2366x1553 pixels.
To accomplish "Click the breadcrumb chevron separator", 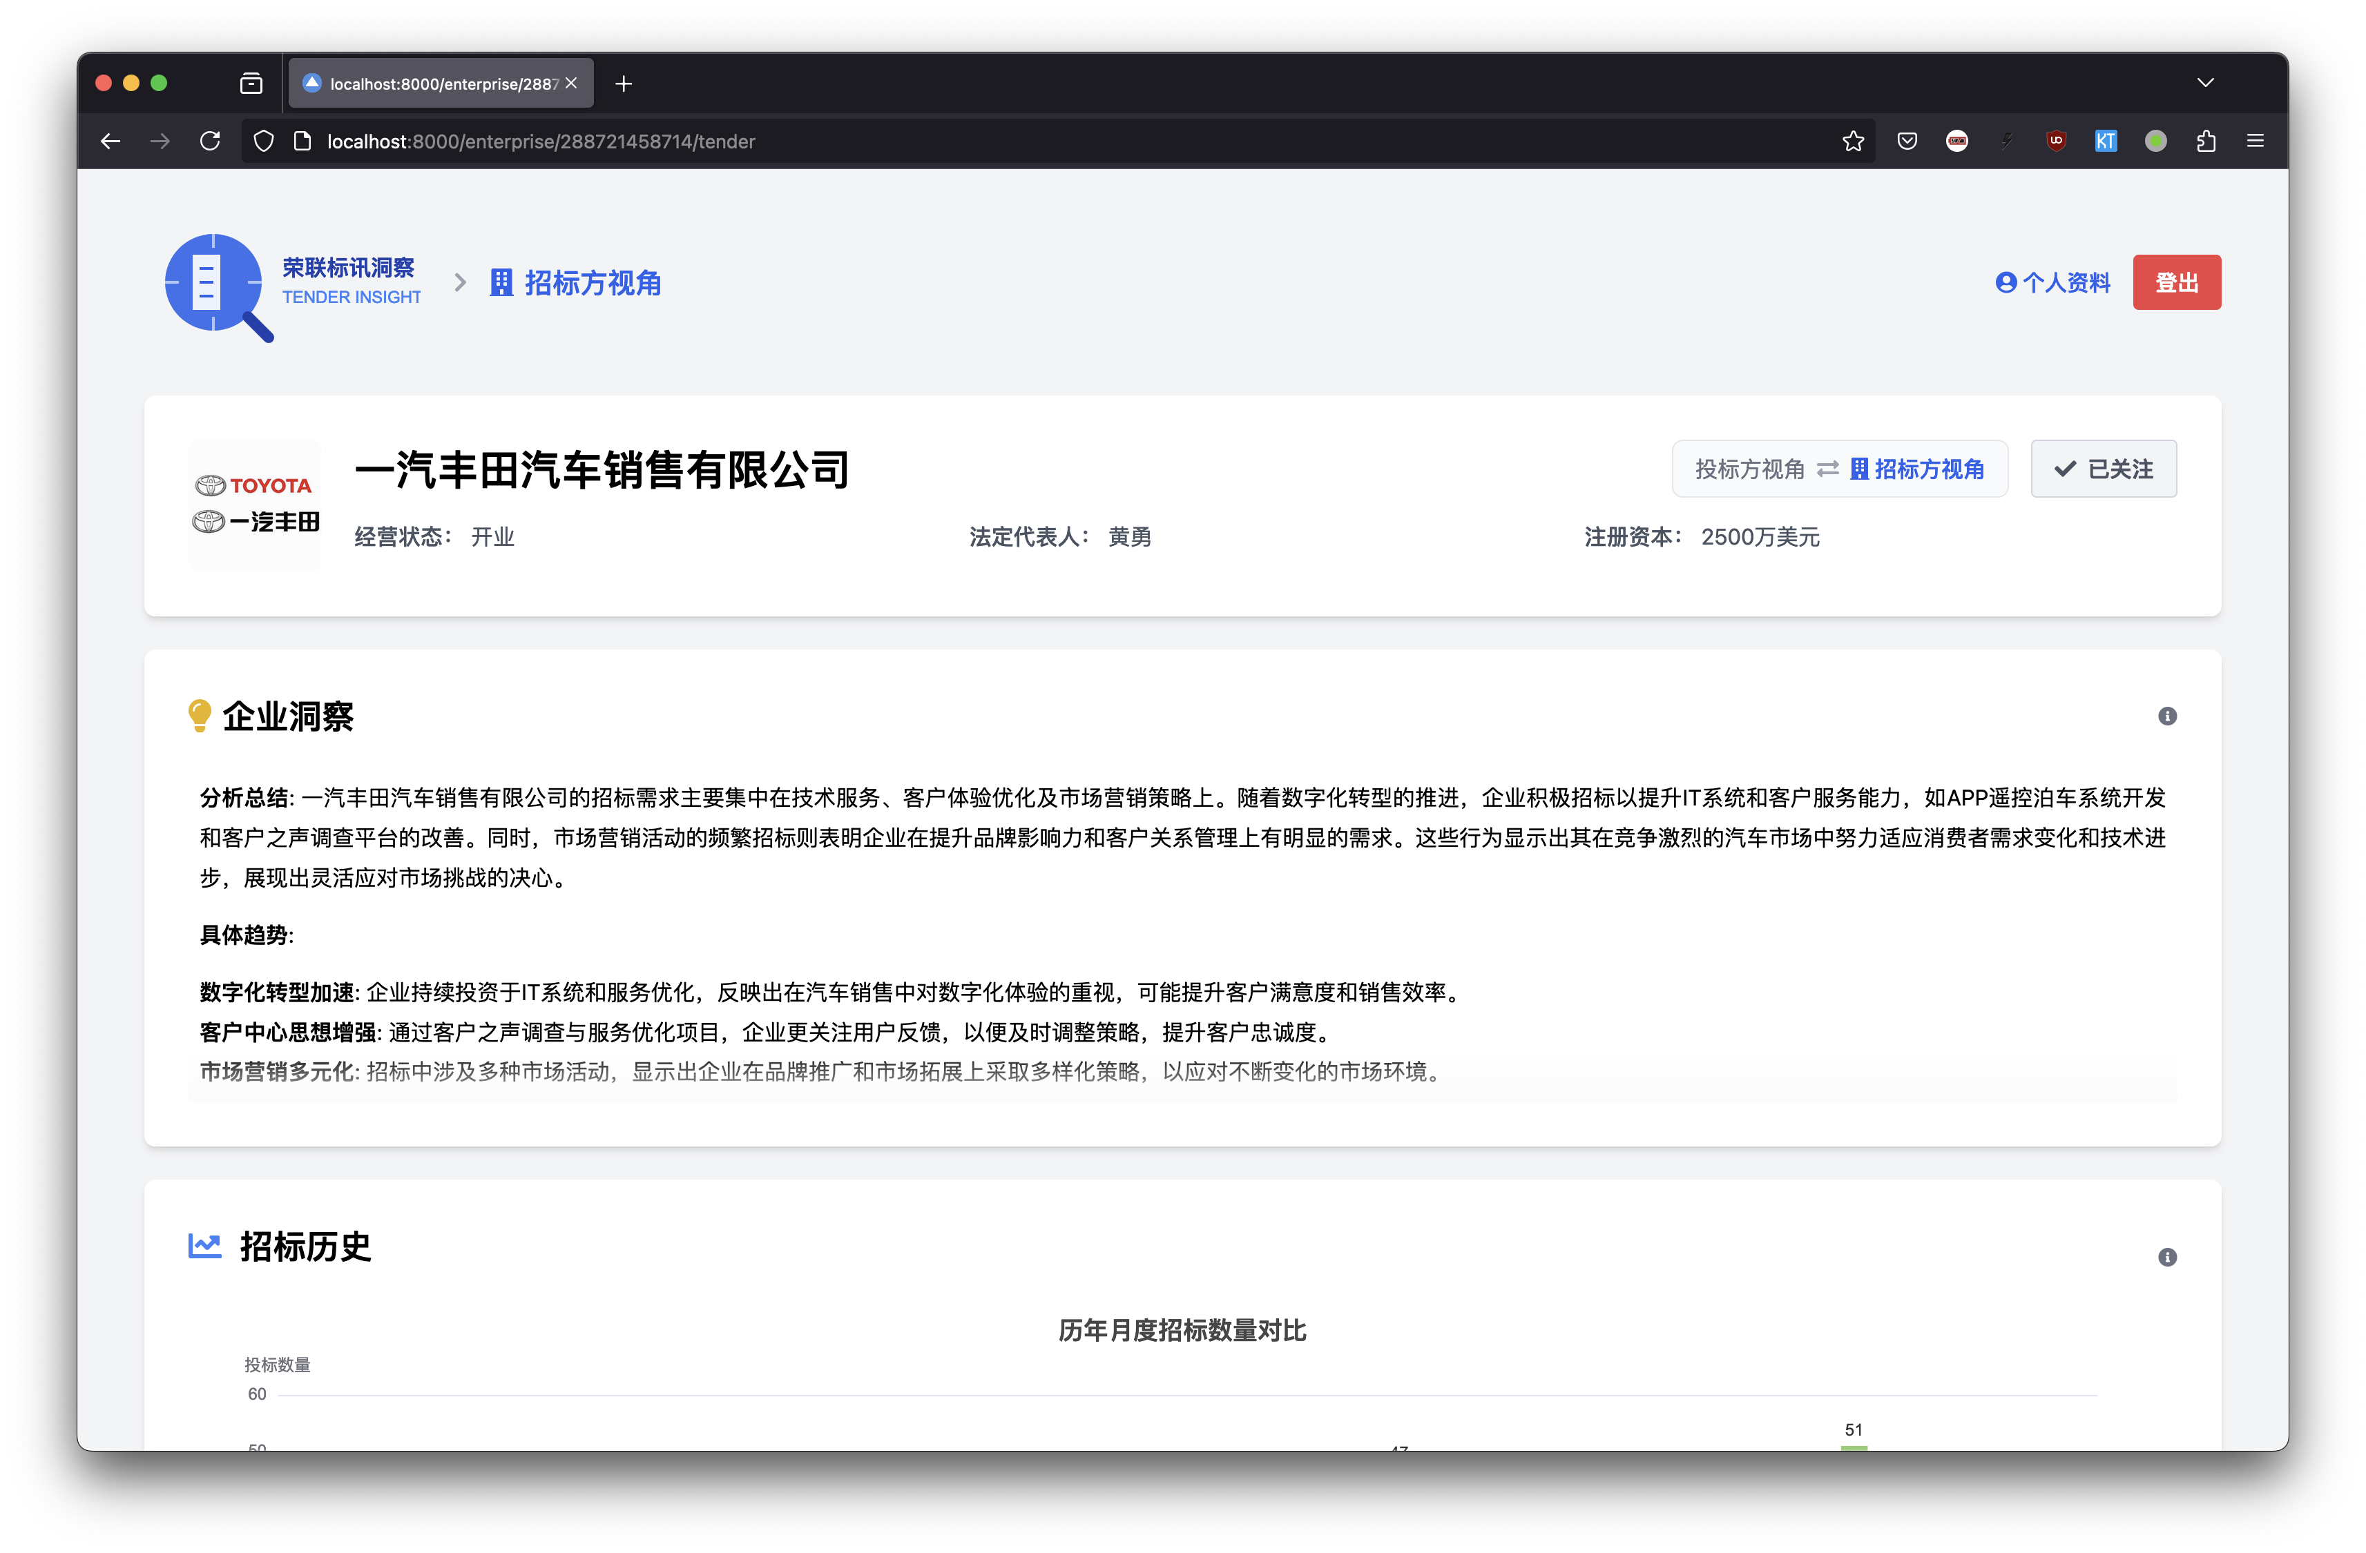I will point(459,283).
